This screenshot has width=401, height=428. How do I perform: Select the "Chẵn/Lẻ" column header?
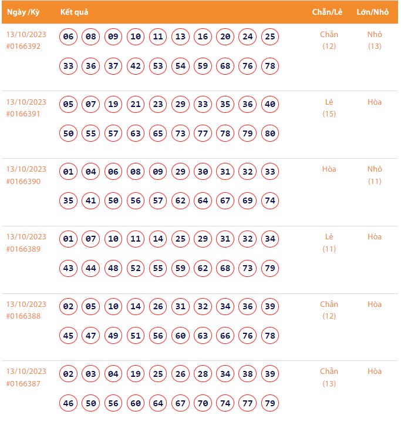[x=326, y=12]
